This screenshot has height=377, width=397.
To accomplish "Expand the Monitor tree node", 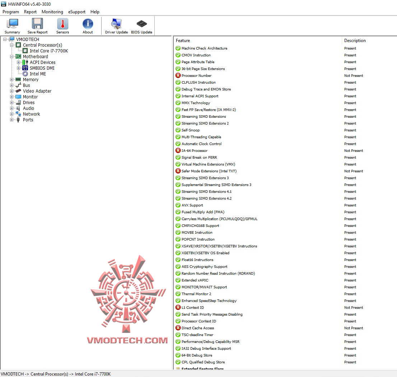I will pos(11,97).
